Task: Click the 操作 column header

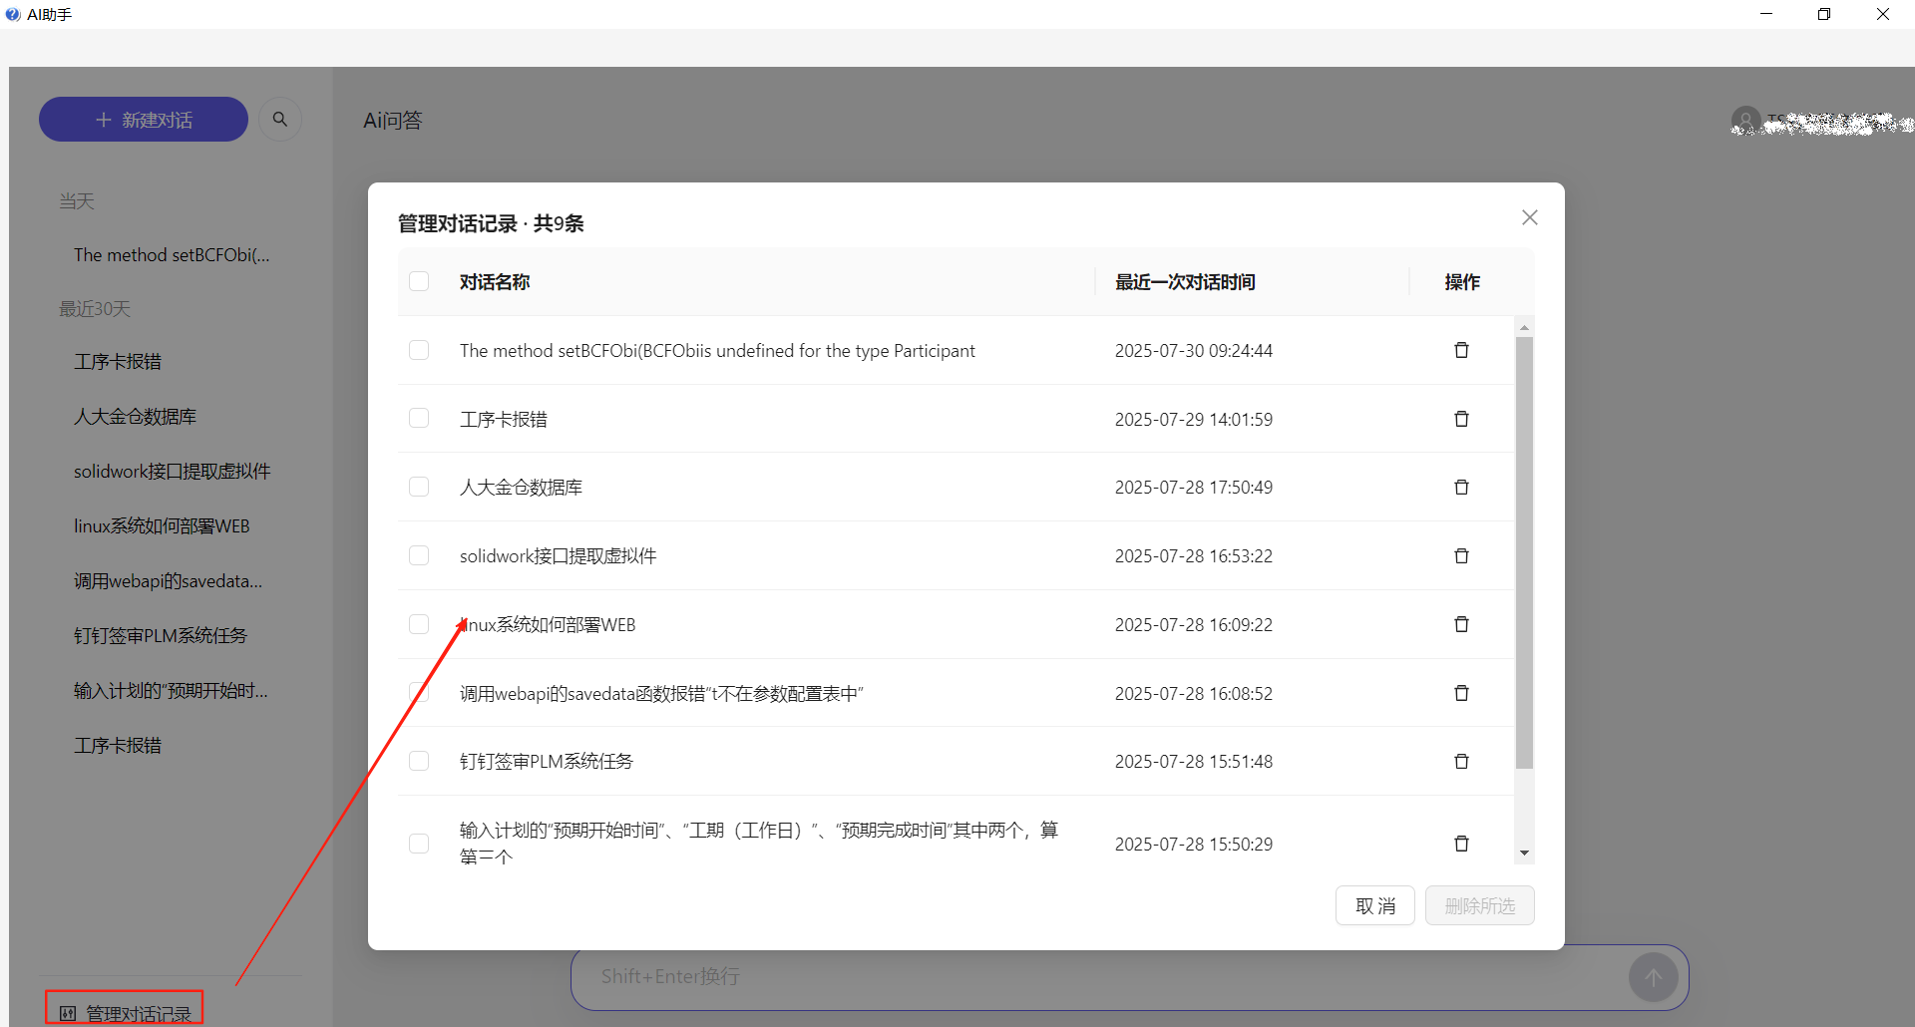Action: (1462, 282)
